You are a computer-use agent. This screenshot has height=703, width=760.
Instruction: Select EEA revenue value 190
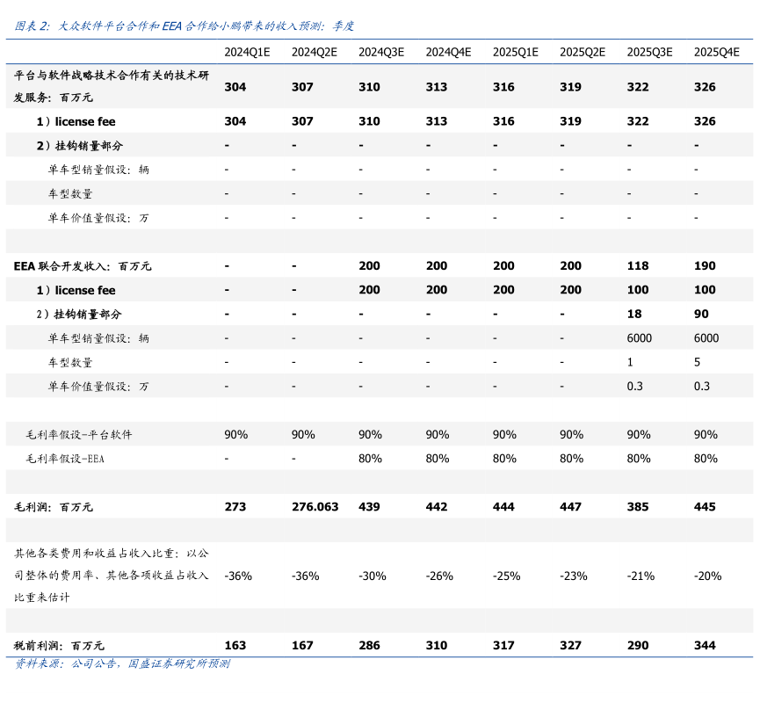click(x=705, y=266)
